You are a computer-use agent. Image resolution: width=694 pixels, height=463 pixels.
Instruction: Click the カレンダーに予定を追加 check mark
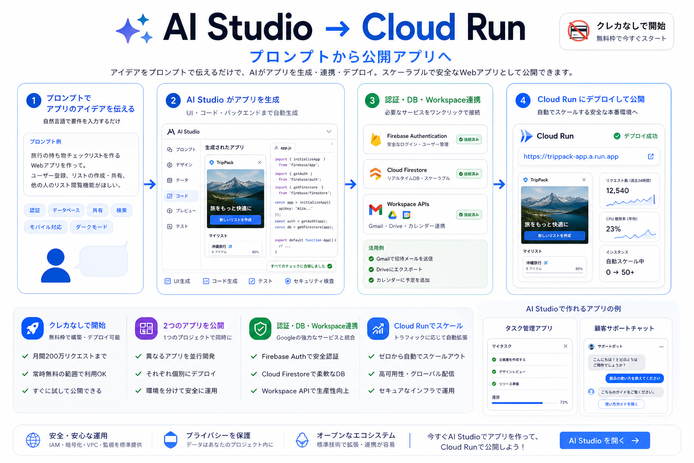tap(371, 280)
